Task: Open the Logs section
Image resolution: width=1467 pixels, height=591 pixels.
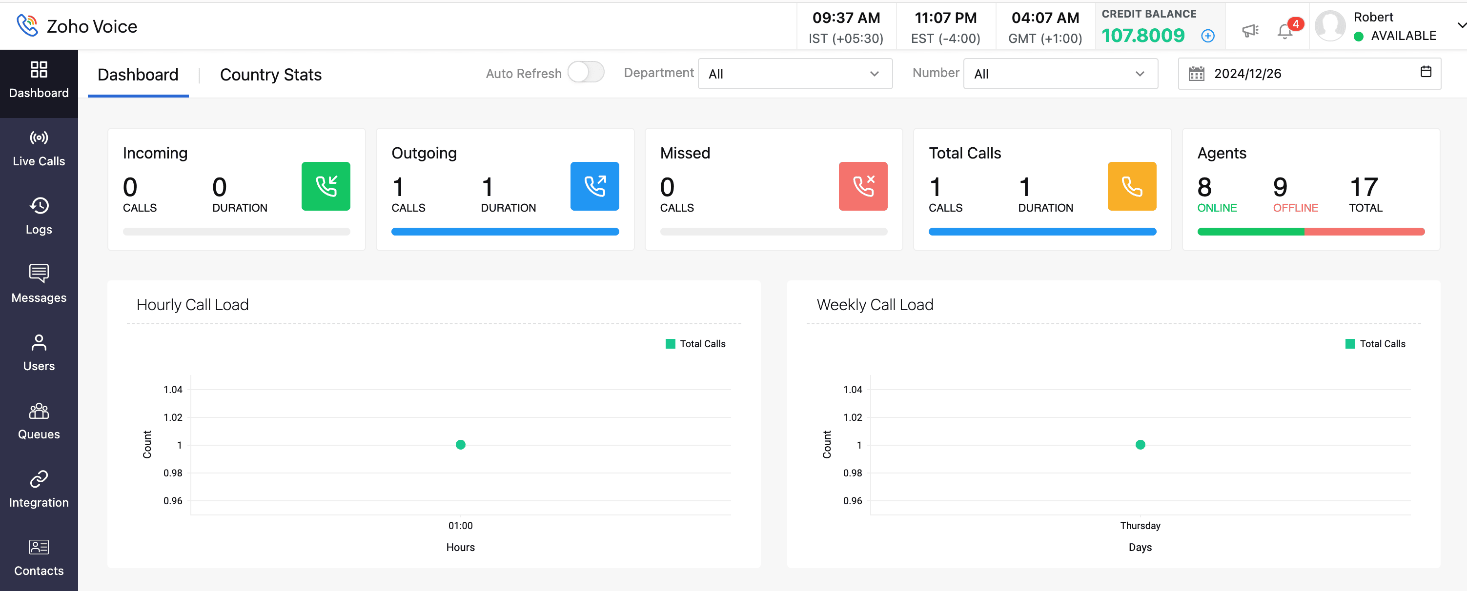Action: [x=39, y=217]
